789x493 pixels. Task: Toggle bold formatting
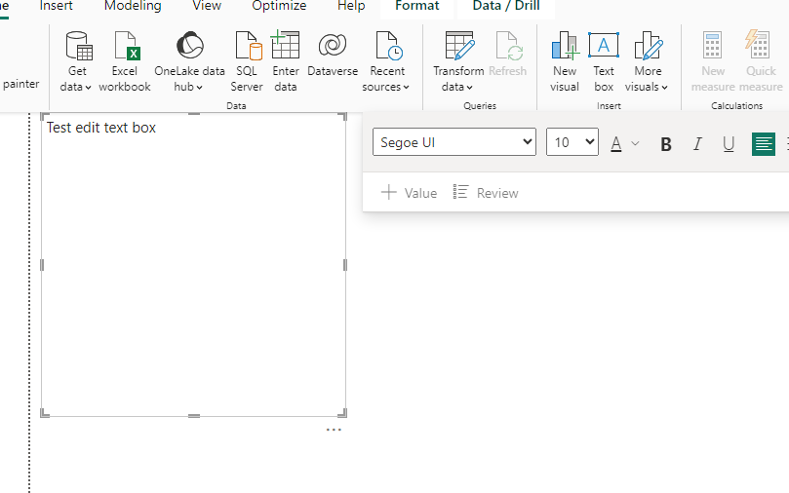[x=666, y=144]
